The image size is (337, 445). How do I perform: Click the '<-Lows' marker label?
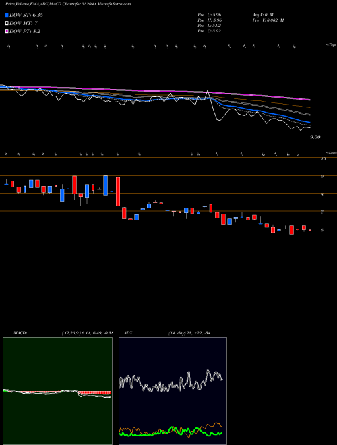331,152
